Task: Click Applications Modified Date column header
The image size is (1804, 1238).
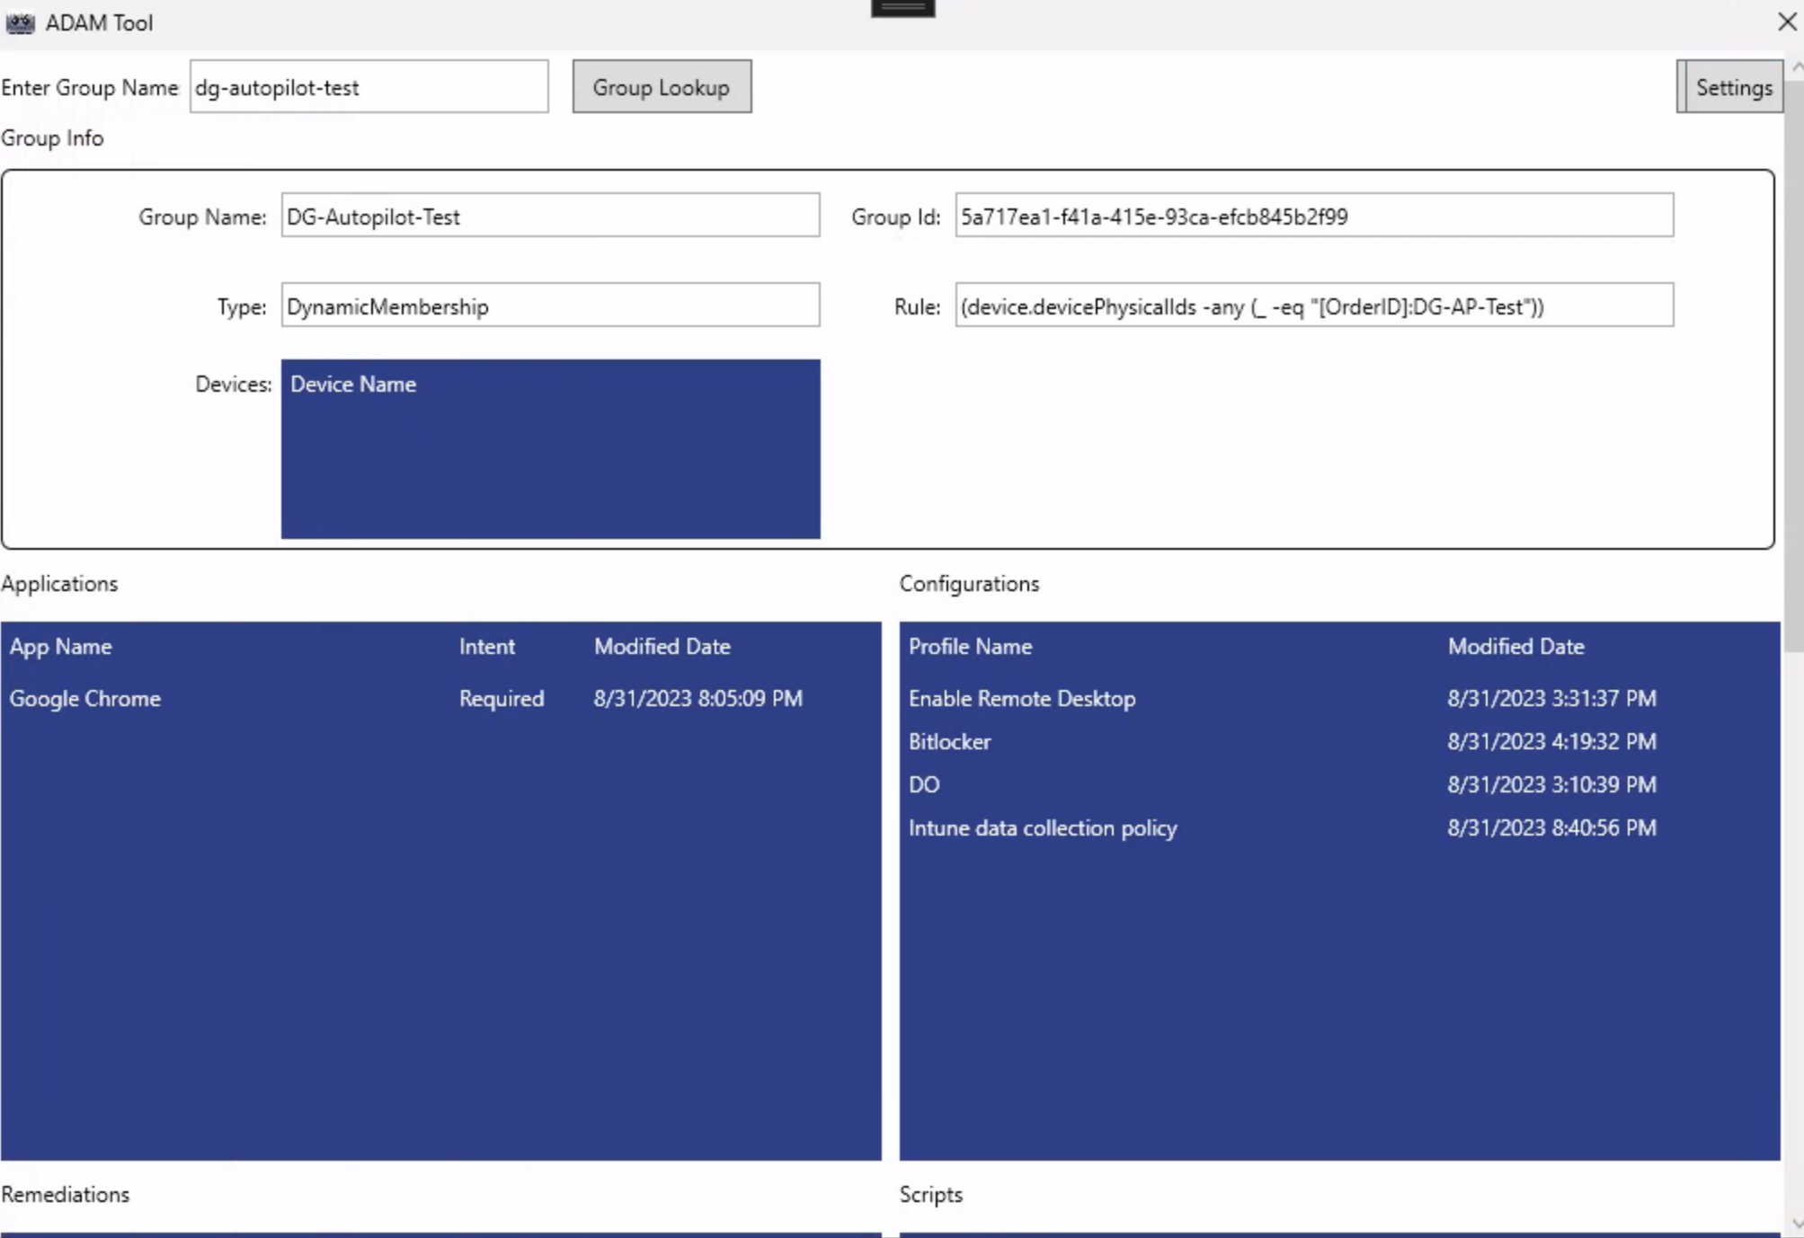Action: pyautogui.click(x=662, y=646)
